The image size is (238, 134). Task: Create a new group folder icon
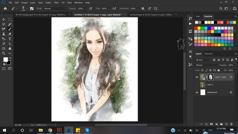221,124
